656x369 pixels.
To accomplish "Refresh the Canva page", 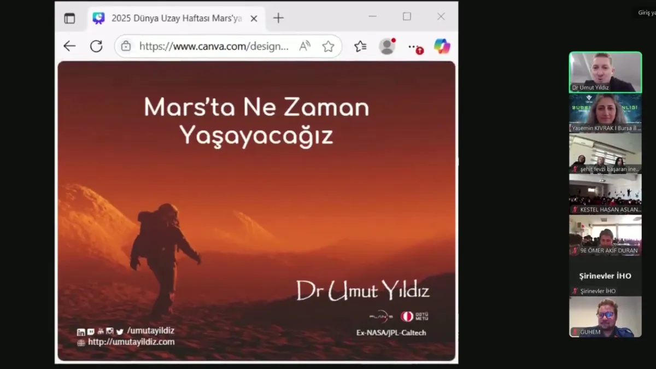I will coord(96,46).
